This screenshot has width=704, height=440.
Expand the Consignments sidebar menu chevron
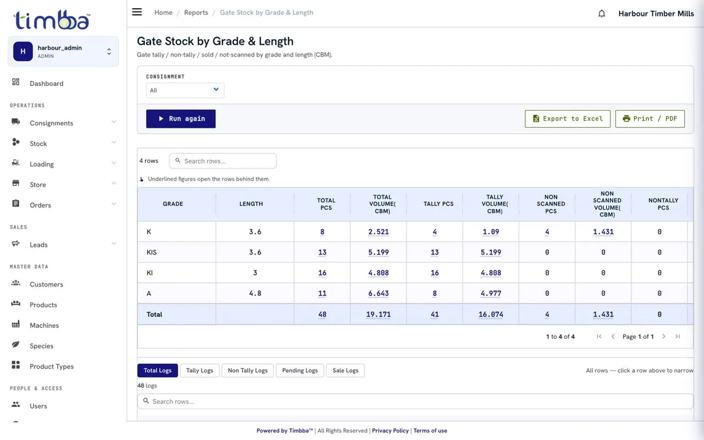(x=114, y=122)
